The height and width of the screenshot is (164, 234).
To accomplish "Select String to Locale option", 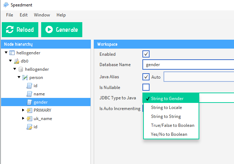I will [171, 108].
